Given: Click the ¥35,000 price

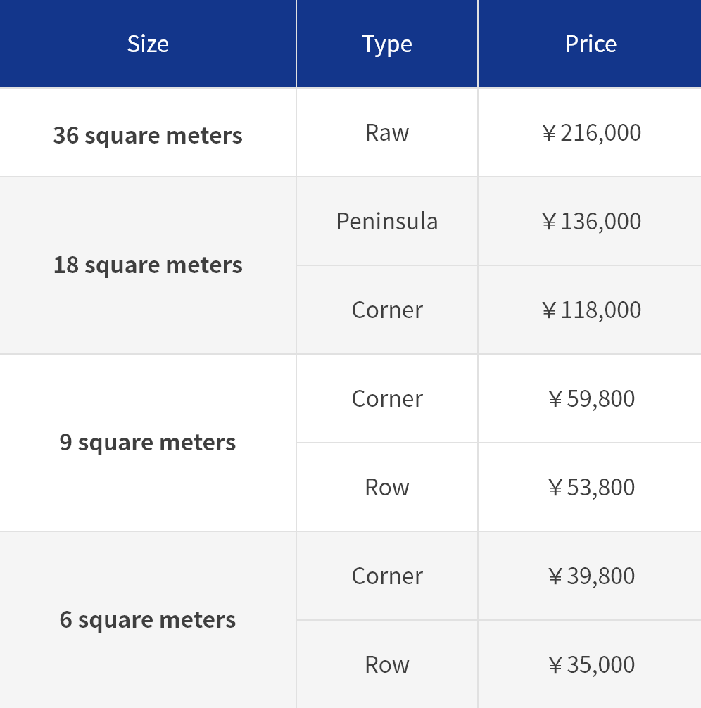Looking at the screenshot, I should [x=591, y=664].
